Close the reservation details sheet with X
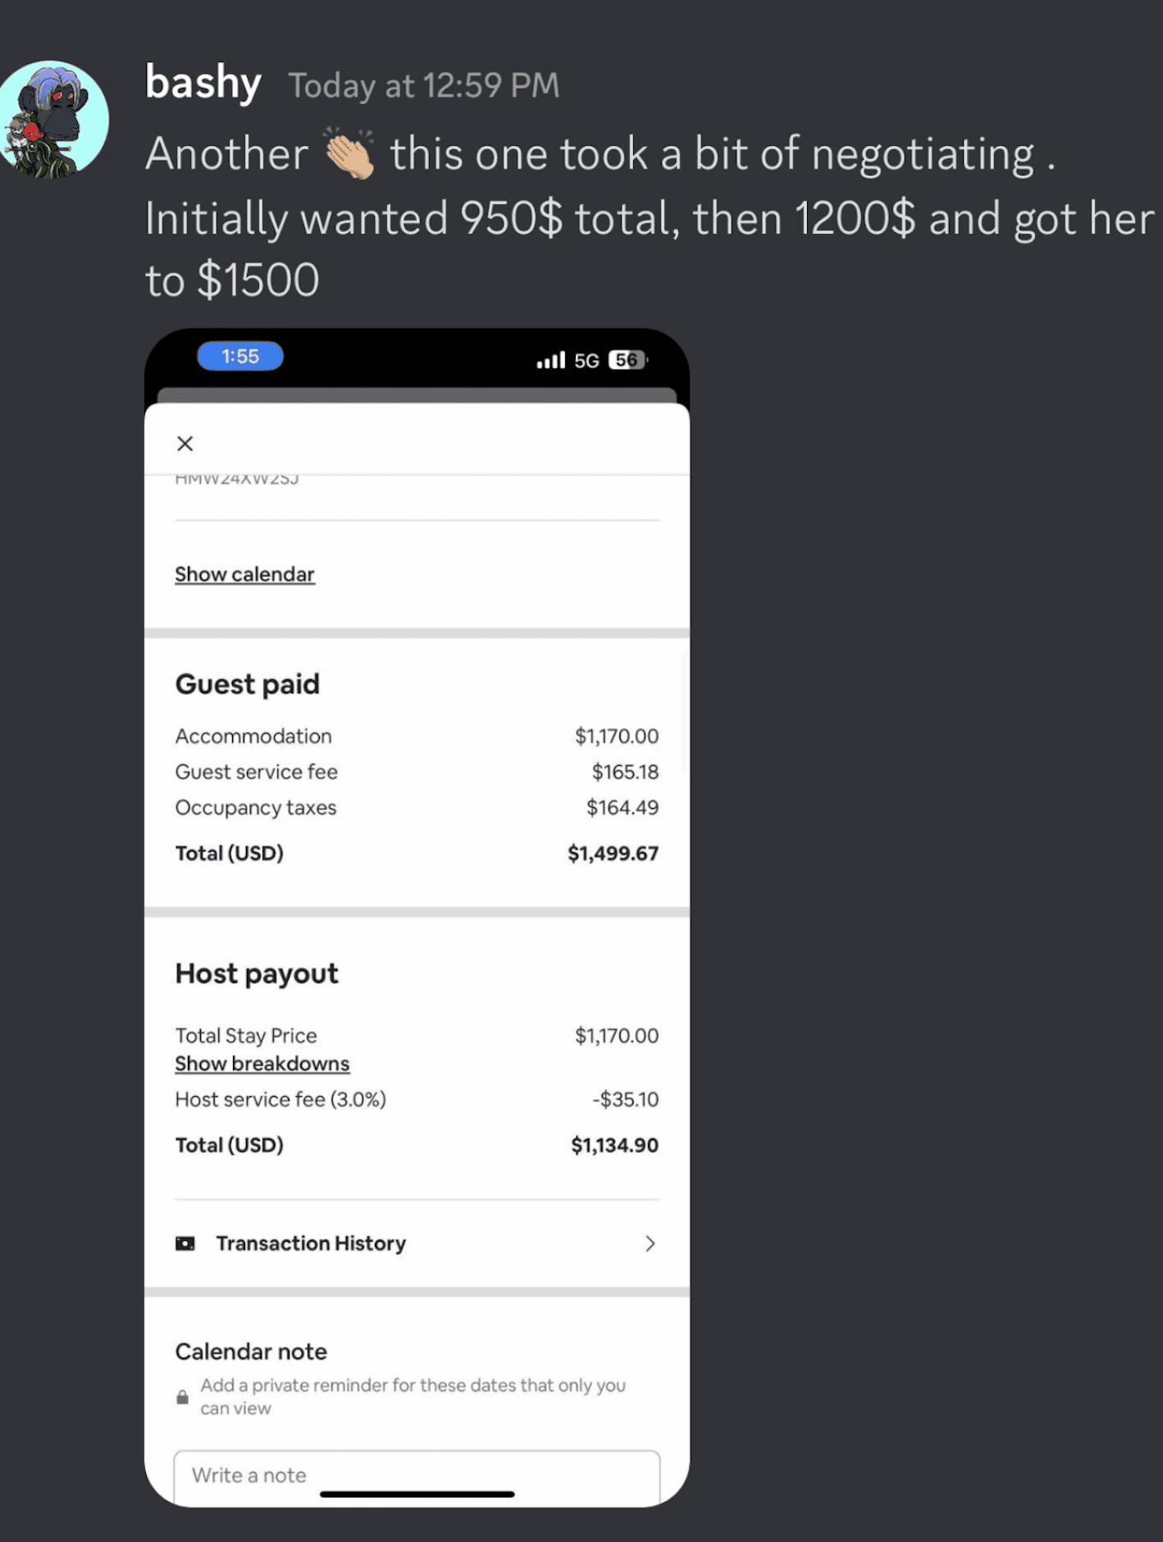Screen dimensions: 1163x1542 coord(185,444)
